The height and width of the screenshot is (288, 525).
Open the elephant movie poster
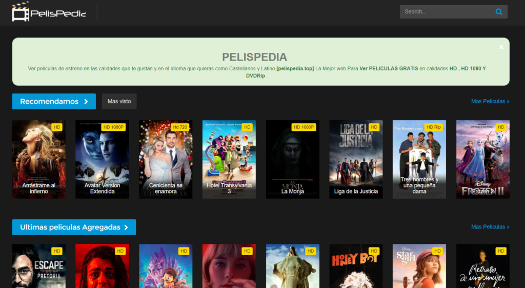[293, 266]
